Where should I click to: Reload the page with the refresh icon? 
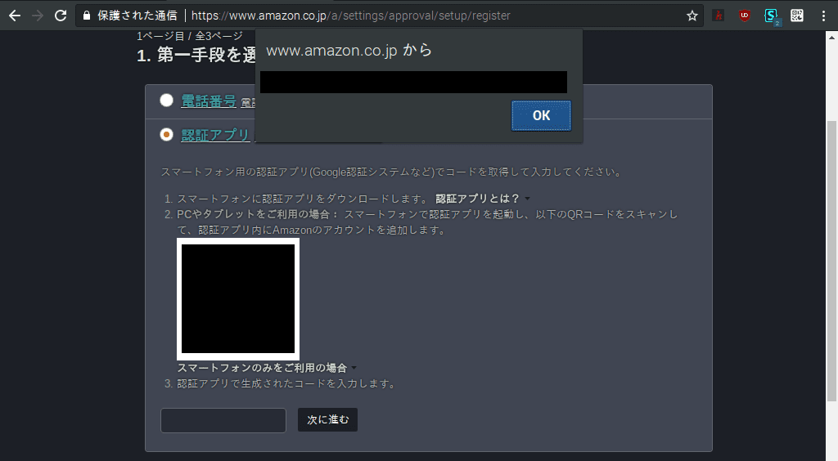click(x=61, y=16)
